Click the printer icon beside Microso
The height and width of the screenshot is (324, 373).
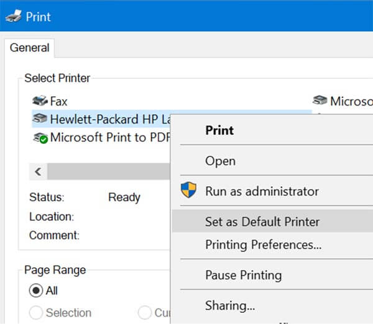point(320,100)
